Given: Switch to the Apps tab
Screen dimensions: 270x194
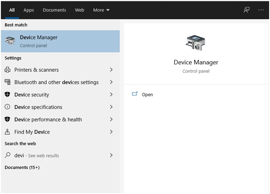Looking at the screenshot, I should tap(29, 10).
